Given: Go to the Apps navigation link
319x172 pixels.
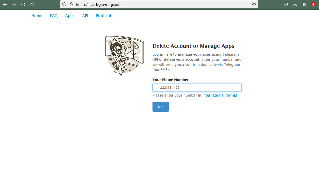Looking at the screenshot, I should coord(70,16).
